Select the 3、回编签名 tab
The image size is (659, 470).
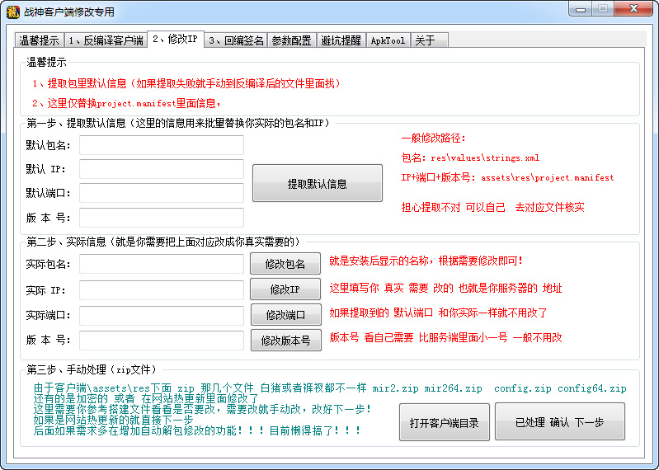[x=236, y=40]
